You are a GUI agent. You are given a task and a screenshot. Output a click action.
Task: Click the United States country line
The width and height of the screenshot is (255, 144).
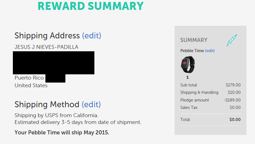[31, 86]
